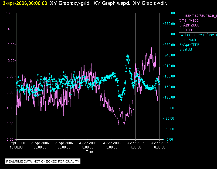The width and height of the screenshot is (217, 169).
Task: Click the 2-Apr-2006 22:00:00 time axis label
Action: (x=64, y=145)
